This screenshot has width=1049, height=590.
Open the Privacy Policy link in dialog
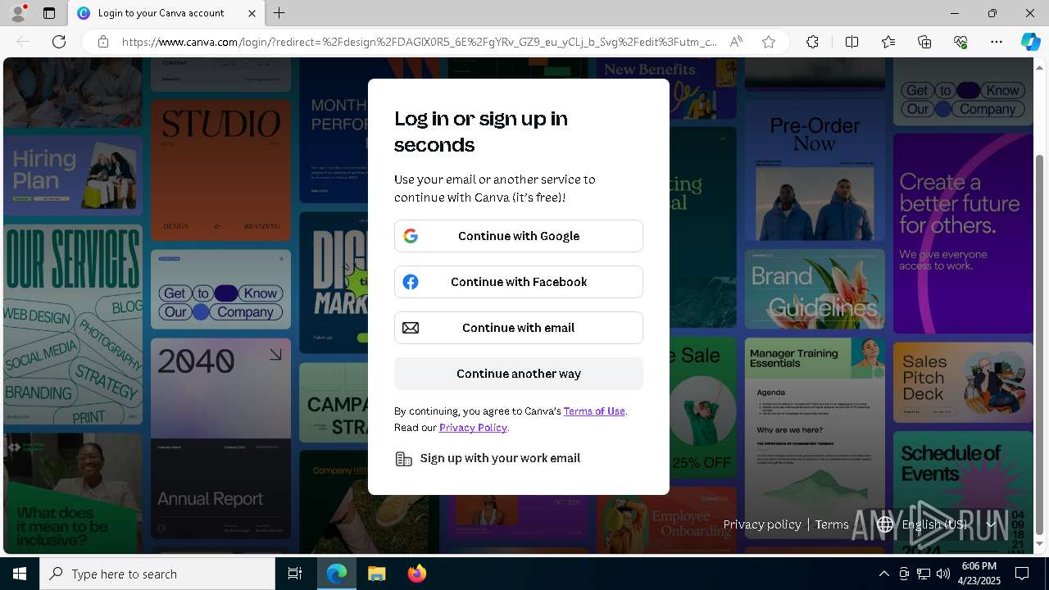tap(473, 428)
